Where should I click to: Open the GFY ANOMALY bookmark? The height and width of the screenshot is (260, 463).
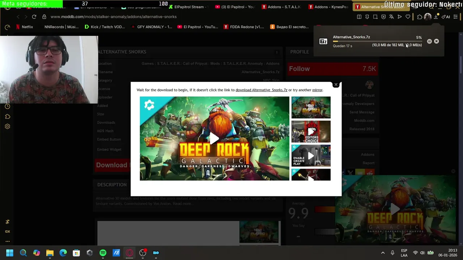[152, 27]
